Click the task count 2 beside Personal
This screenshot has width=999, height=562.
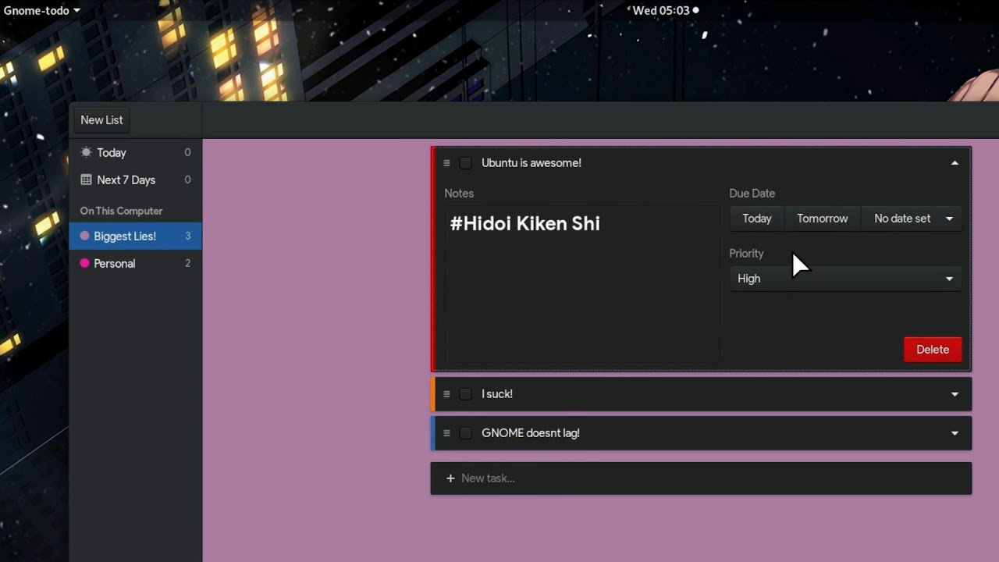187,264
